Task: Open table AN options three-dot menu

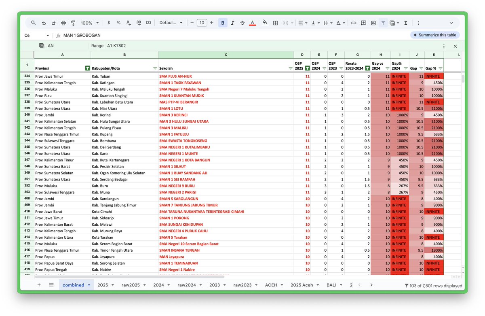Action: coord(444,46)
